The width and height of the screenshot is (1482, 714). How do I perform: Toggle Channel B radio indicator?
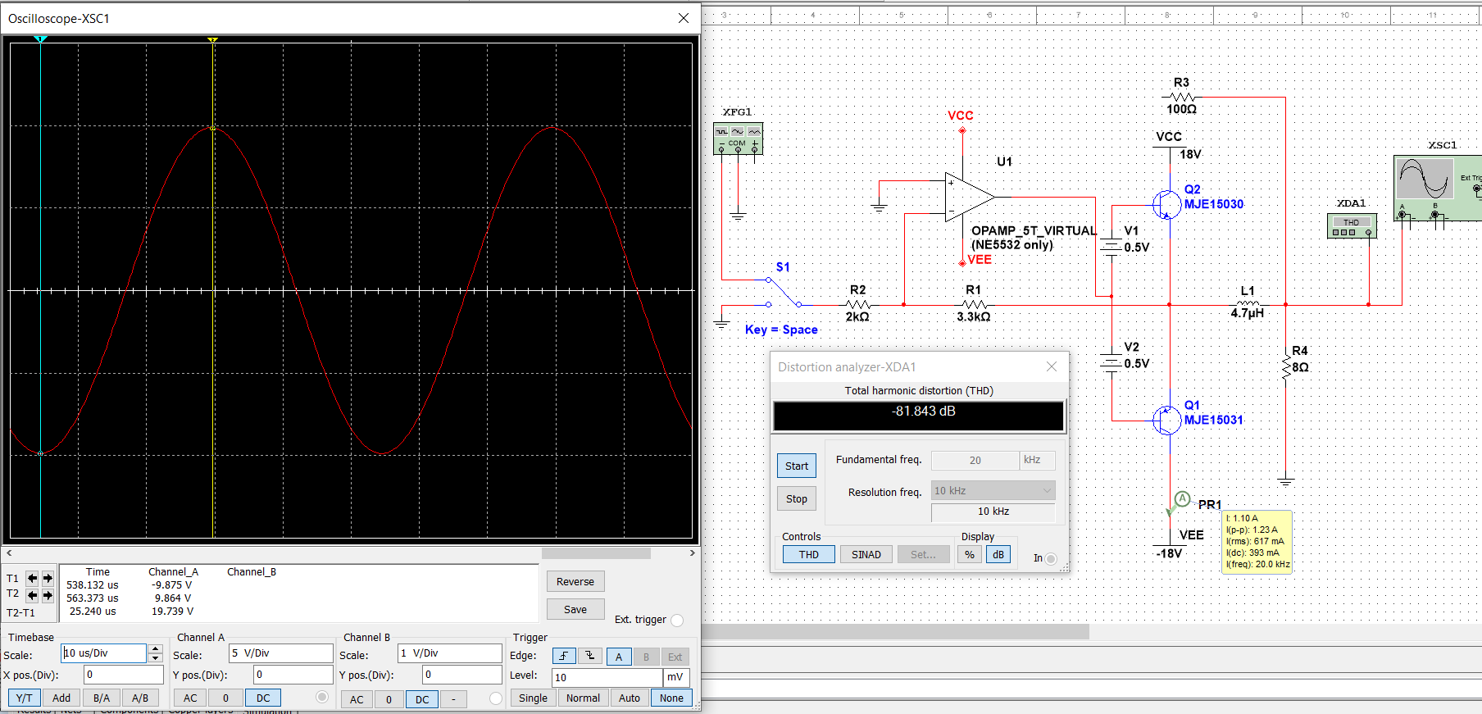[495, 698]
